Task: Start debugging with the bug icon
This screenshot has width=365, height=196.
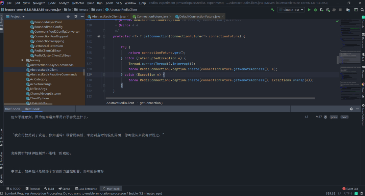Action: (315, 10)
